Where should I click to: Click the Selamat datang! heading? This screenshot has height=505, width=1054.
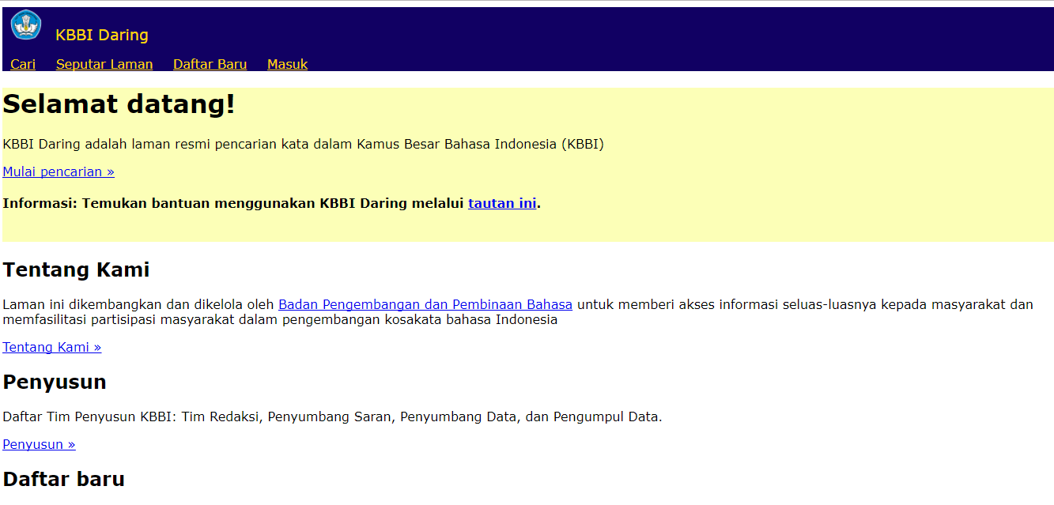coord(119,104)
